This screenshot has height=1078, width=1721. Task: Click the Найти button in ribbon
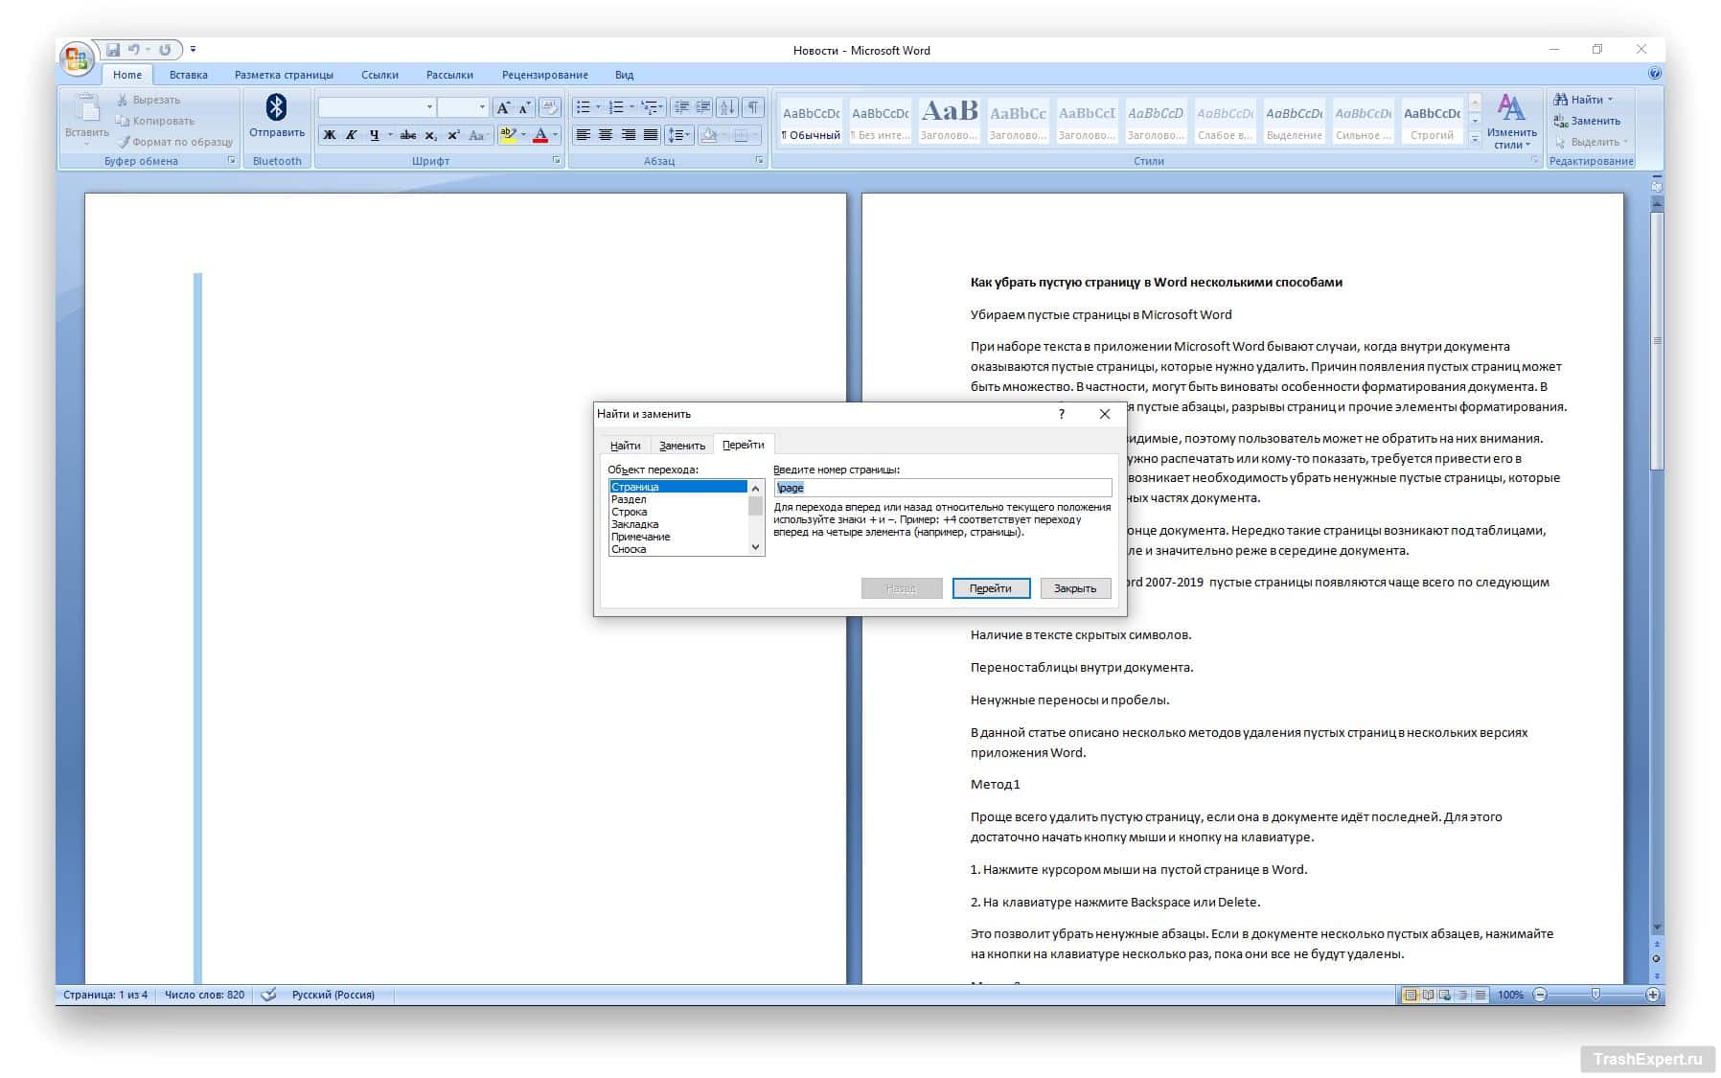point(1583,100)
